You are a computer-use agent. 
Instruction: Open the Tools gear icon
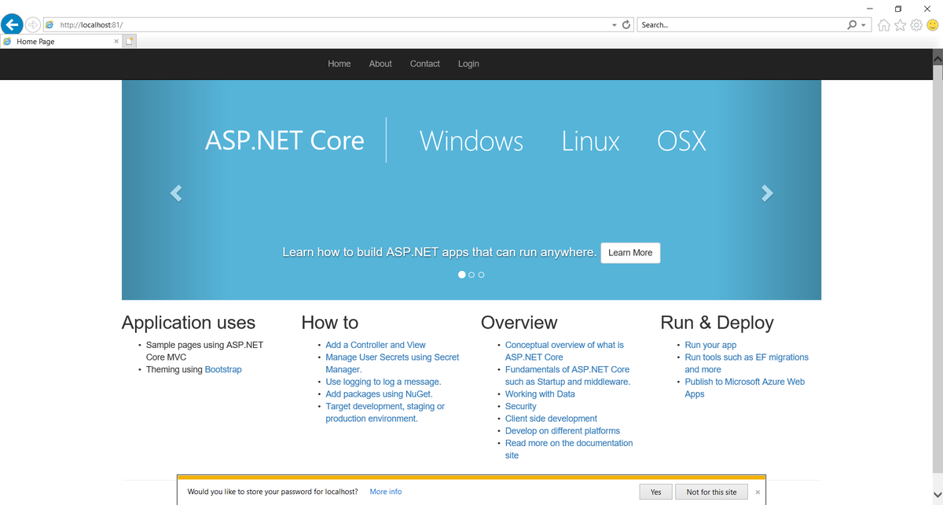tap(916, 25)
